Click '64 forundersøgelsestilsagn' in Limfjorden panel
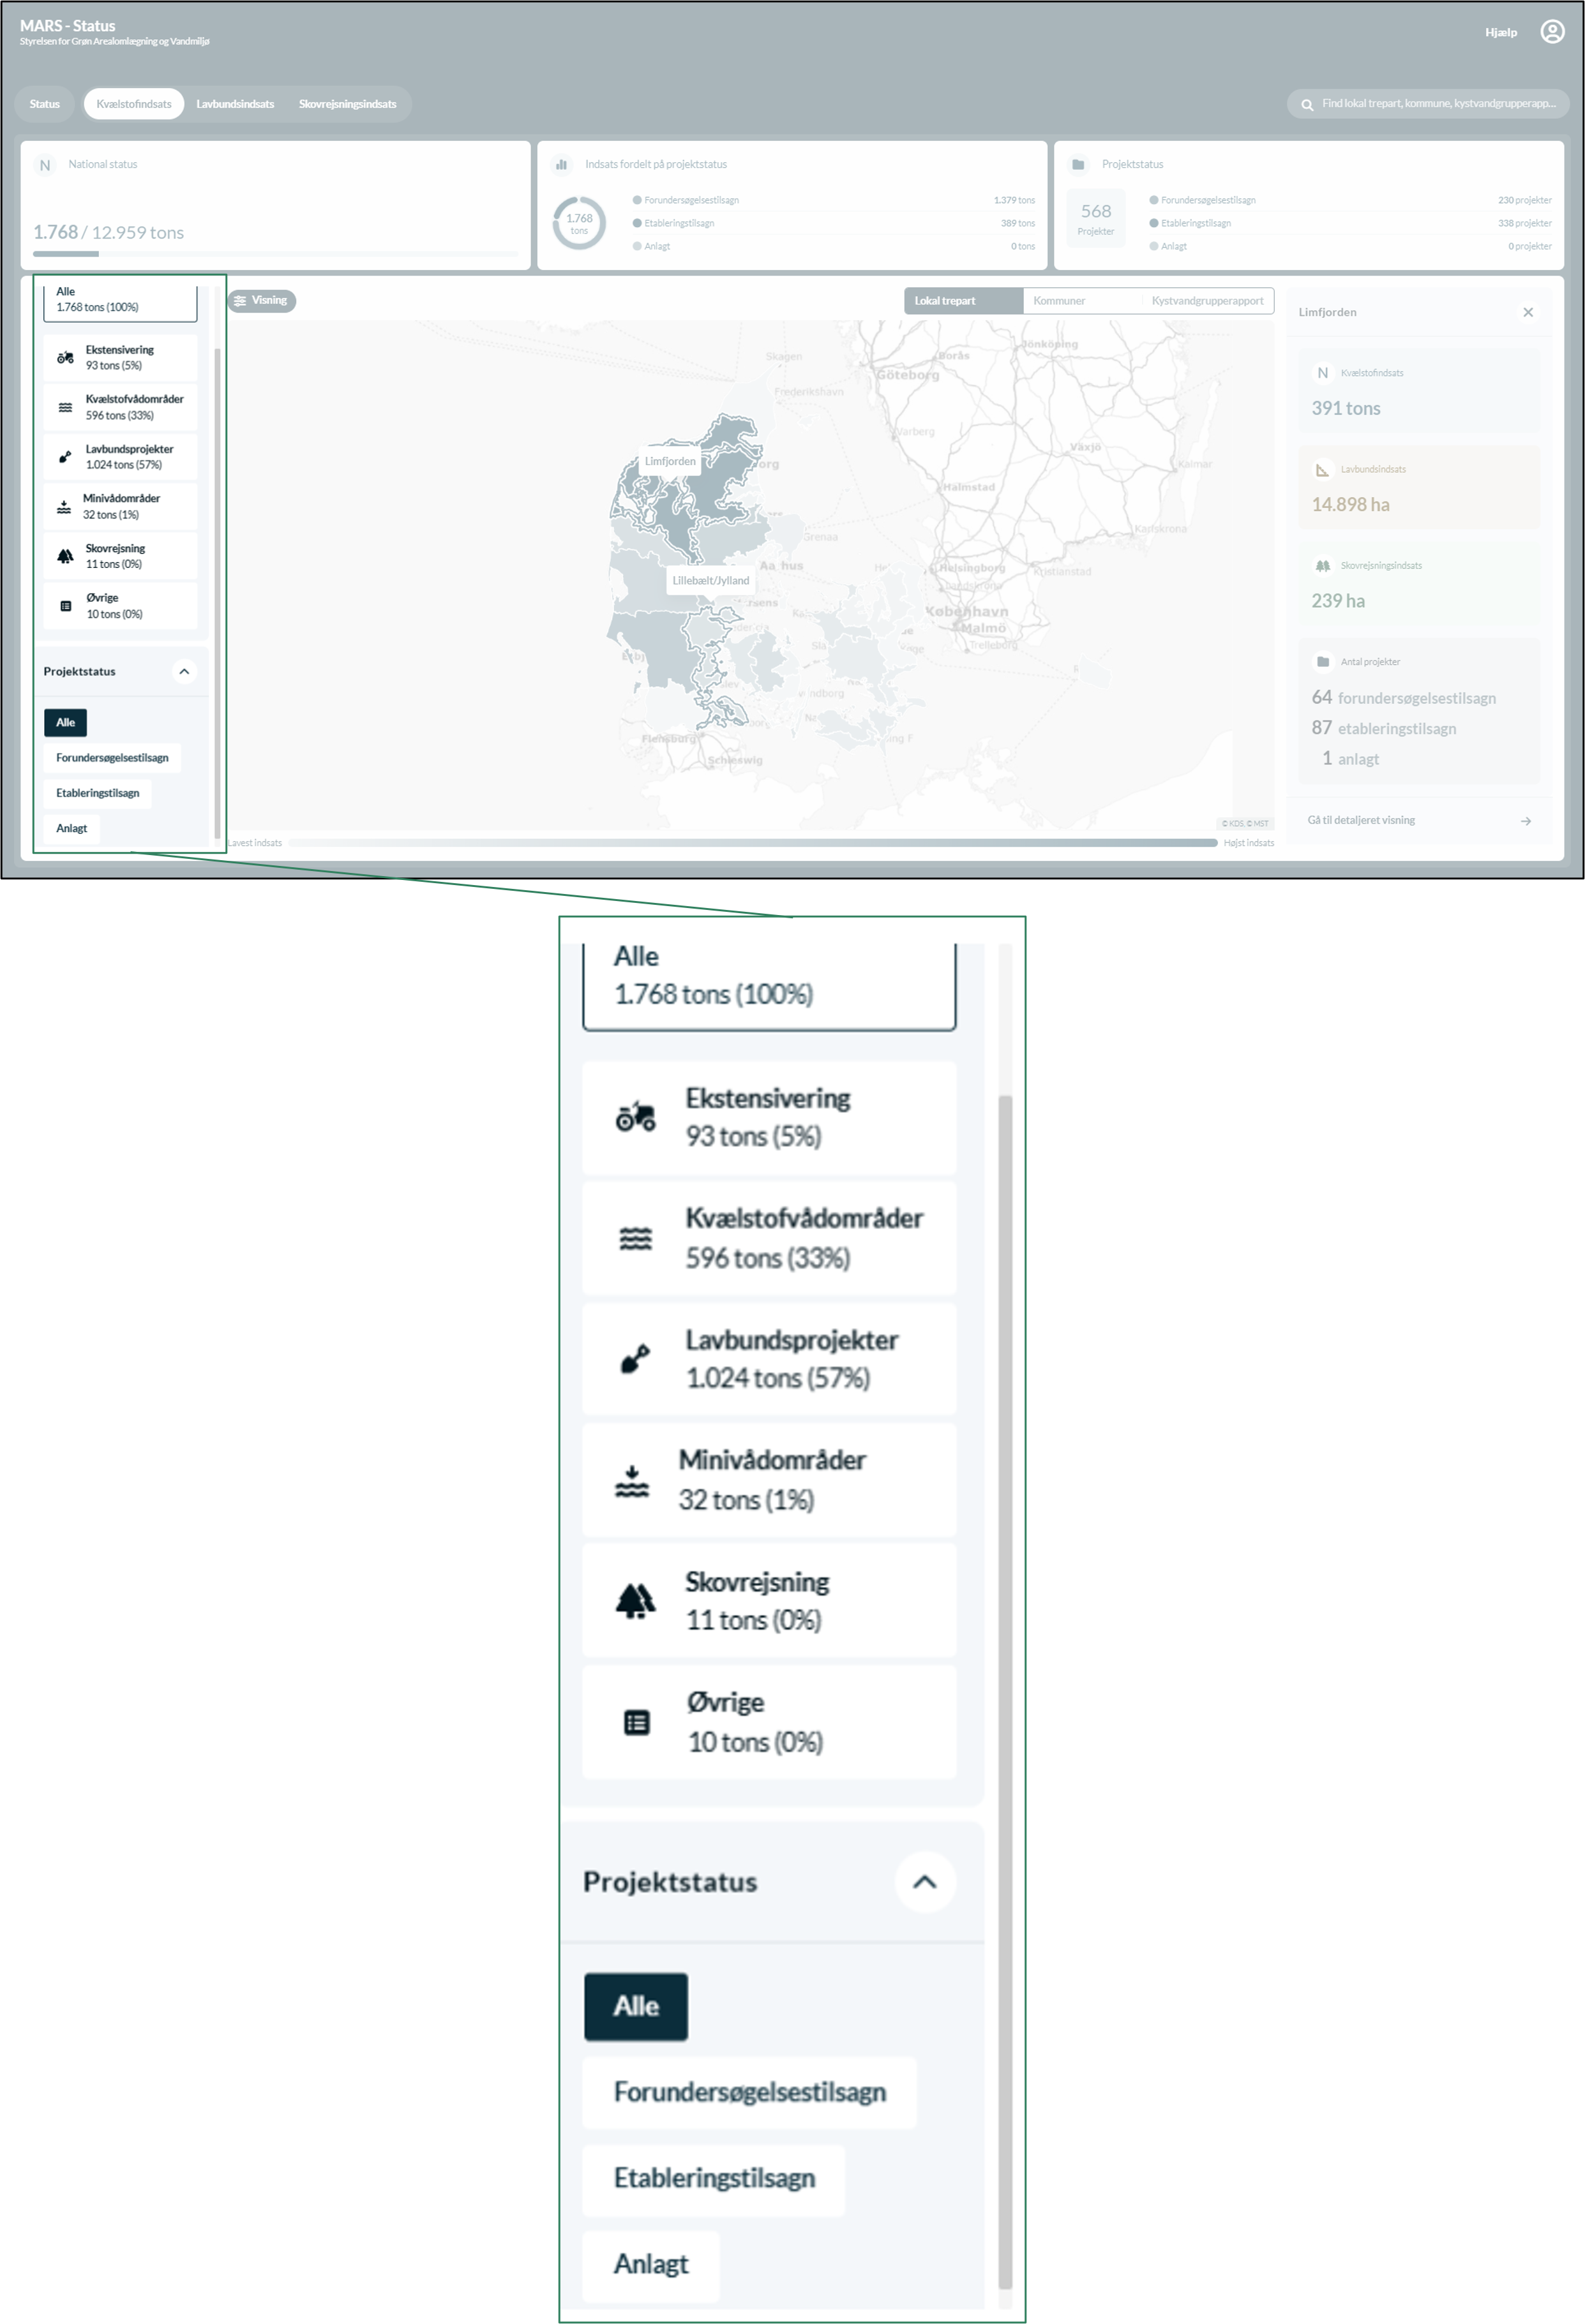Screen dimensions: 1585x2324 pos(1404,698)
